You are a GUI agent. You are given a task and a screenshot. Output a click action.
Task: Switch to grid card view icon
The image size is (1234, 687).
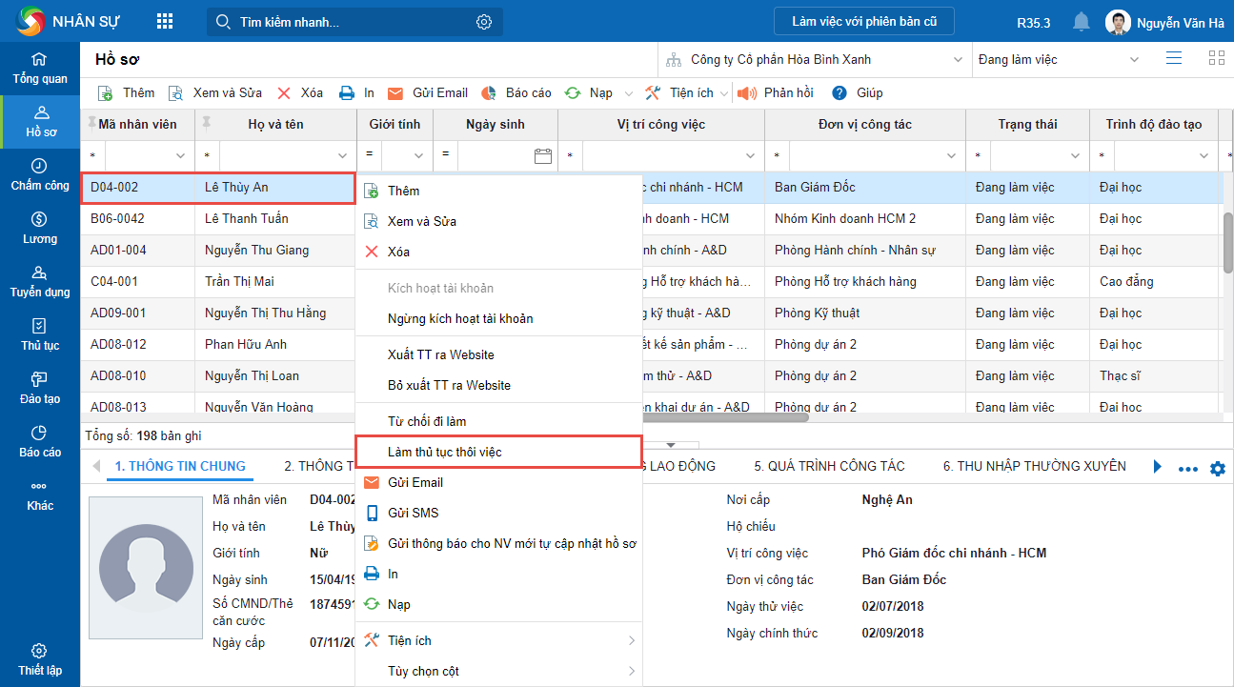pos(1216,58)
